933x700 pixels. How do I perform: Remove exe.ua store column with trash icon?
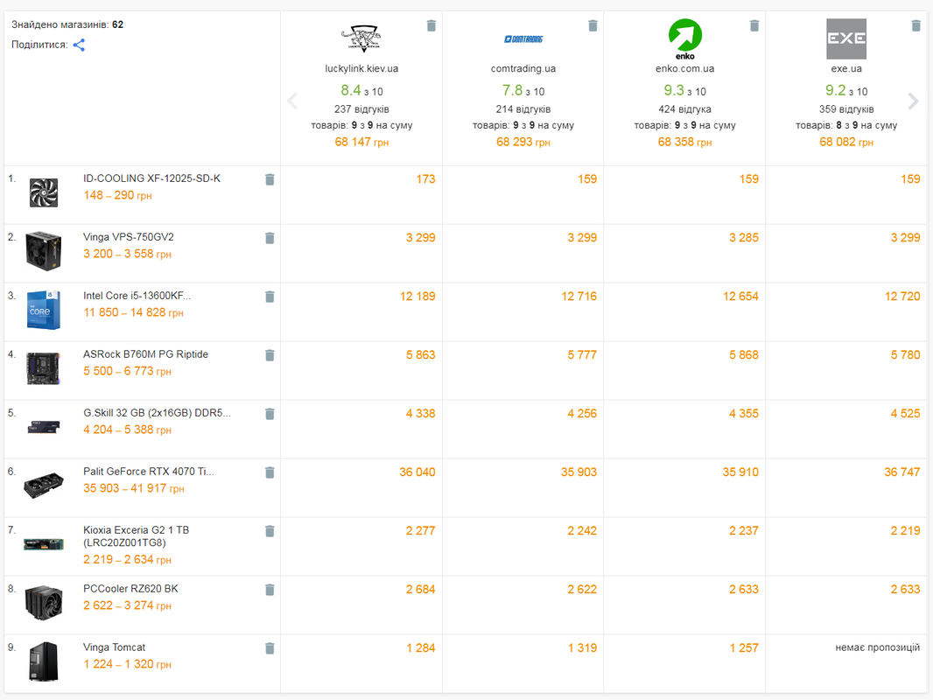[916, 25]
